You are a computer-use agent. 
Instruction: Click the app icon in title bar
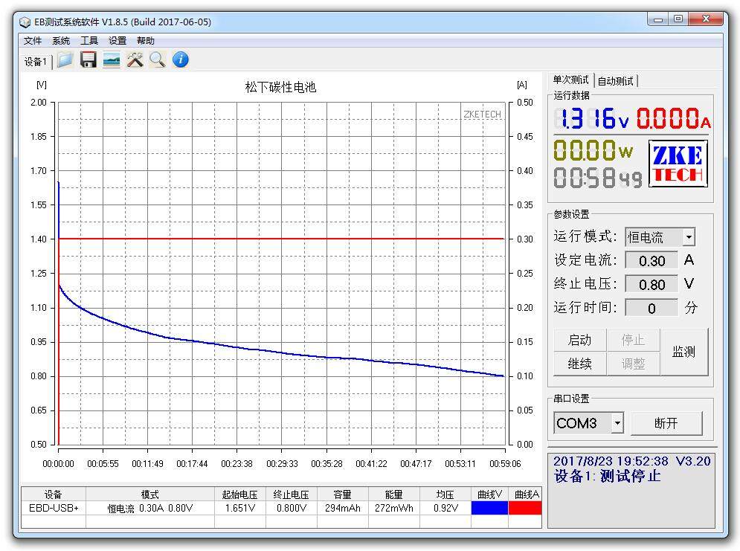25,22
